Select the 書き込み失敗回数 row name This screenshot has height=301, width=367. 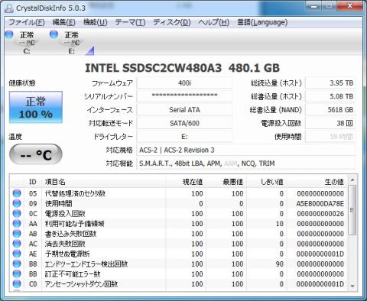click(x=70, y=234)
